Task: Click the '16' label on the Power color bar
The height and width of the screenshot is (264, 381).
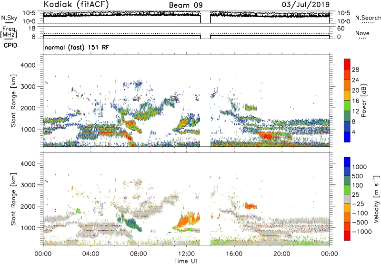Action: click(355, 101)
